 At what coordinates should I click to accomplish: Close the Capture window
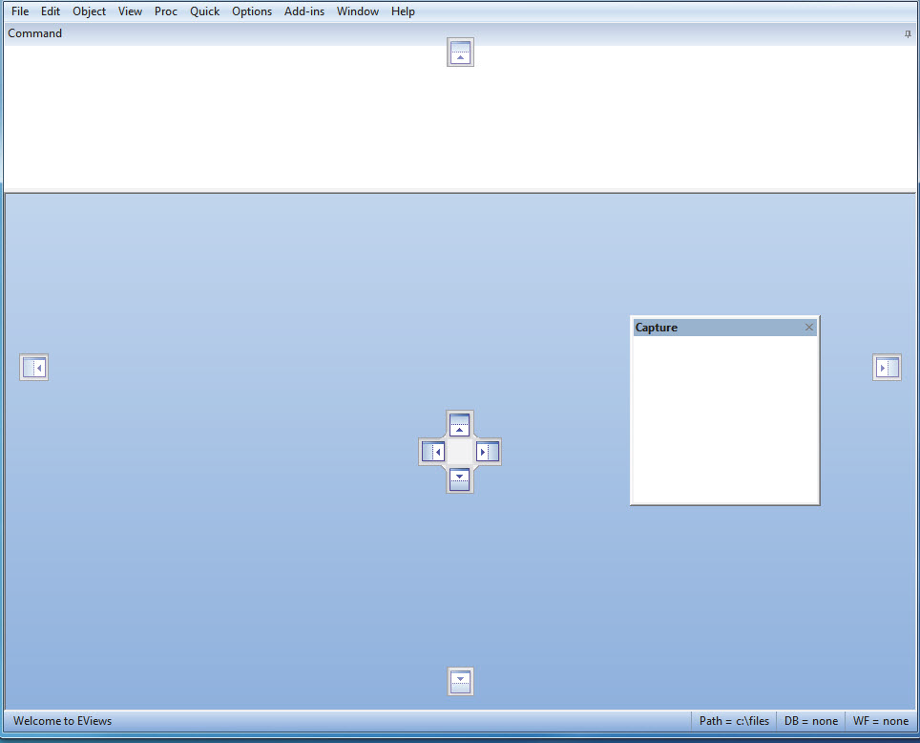(809, 327)
